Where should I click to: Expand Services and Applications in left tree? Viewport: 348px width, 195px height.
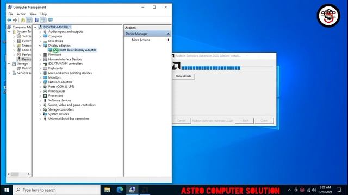coord(9,73)
